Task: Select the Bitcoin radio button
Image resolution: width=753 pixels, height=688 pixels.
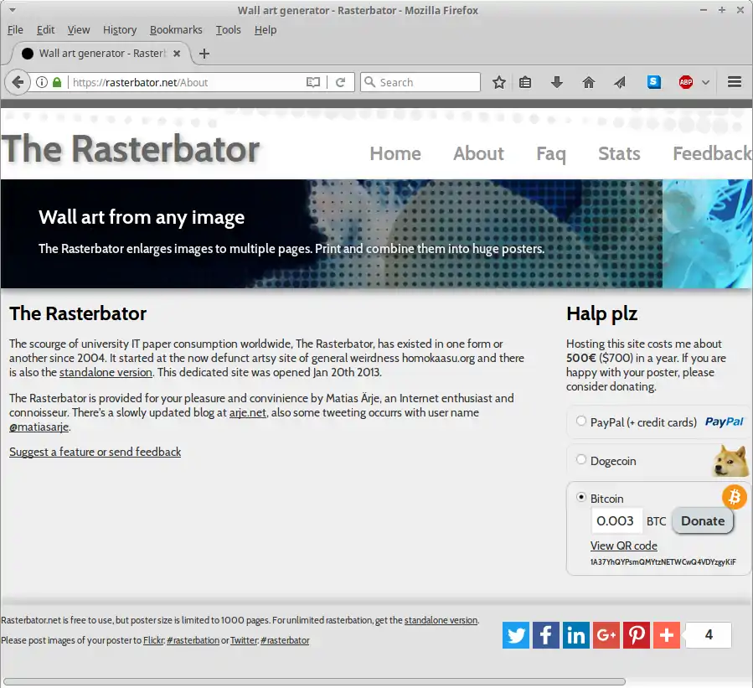Action: pyautogui.click(x=581, y=498)
